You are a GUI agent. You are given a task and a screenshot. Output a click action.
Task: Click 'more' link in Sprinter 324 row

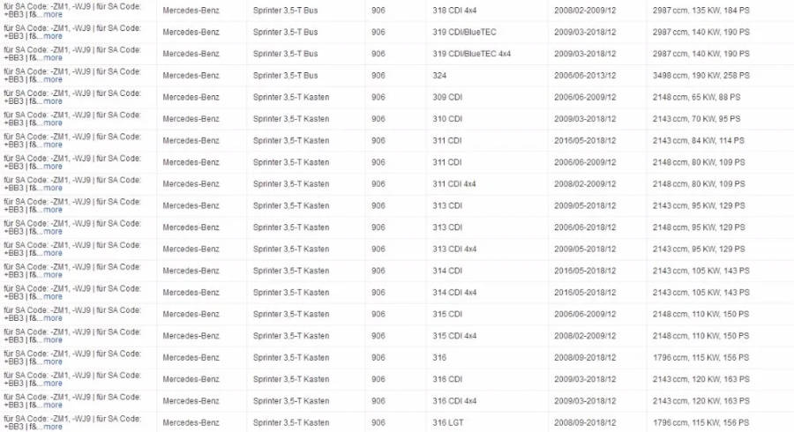(52, 80)
